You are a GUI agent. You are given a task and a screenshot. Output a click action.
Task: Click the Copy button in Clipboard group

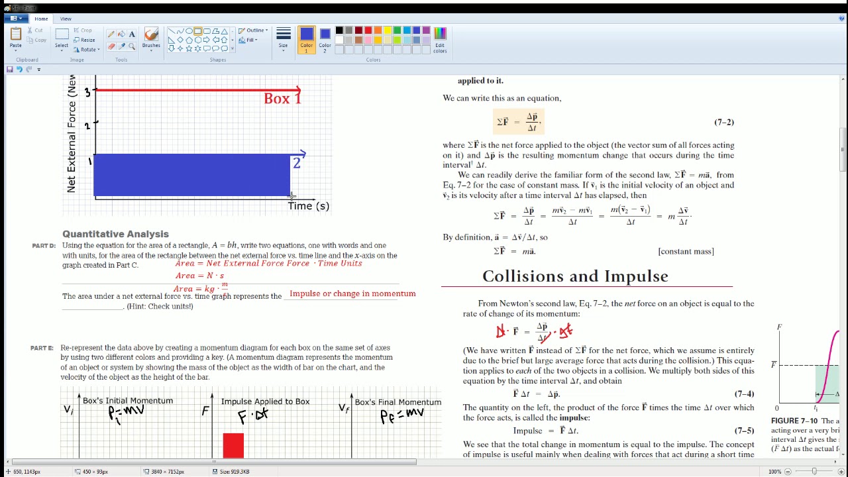[x=36, y=40]
